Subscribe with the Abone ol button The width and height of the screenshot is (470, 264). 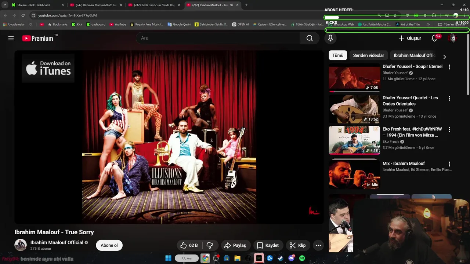[109, 245]
